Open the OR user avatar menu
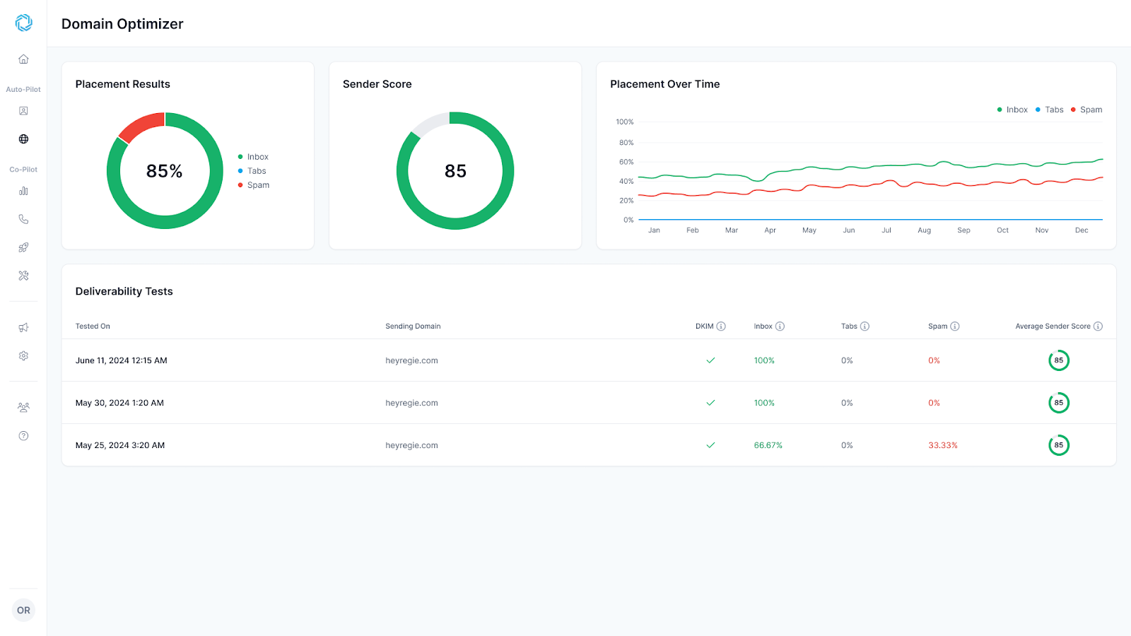 tap(23, 610)
